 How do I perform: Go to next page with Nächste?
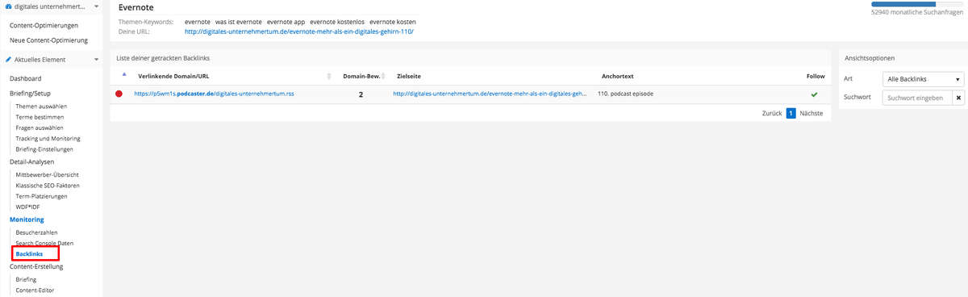click(x=811, y=114)
